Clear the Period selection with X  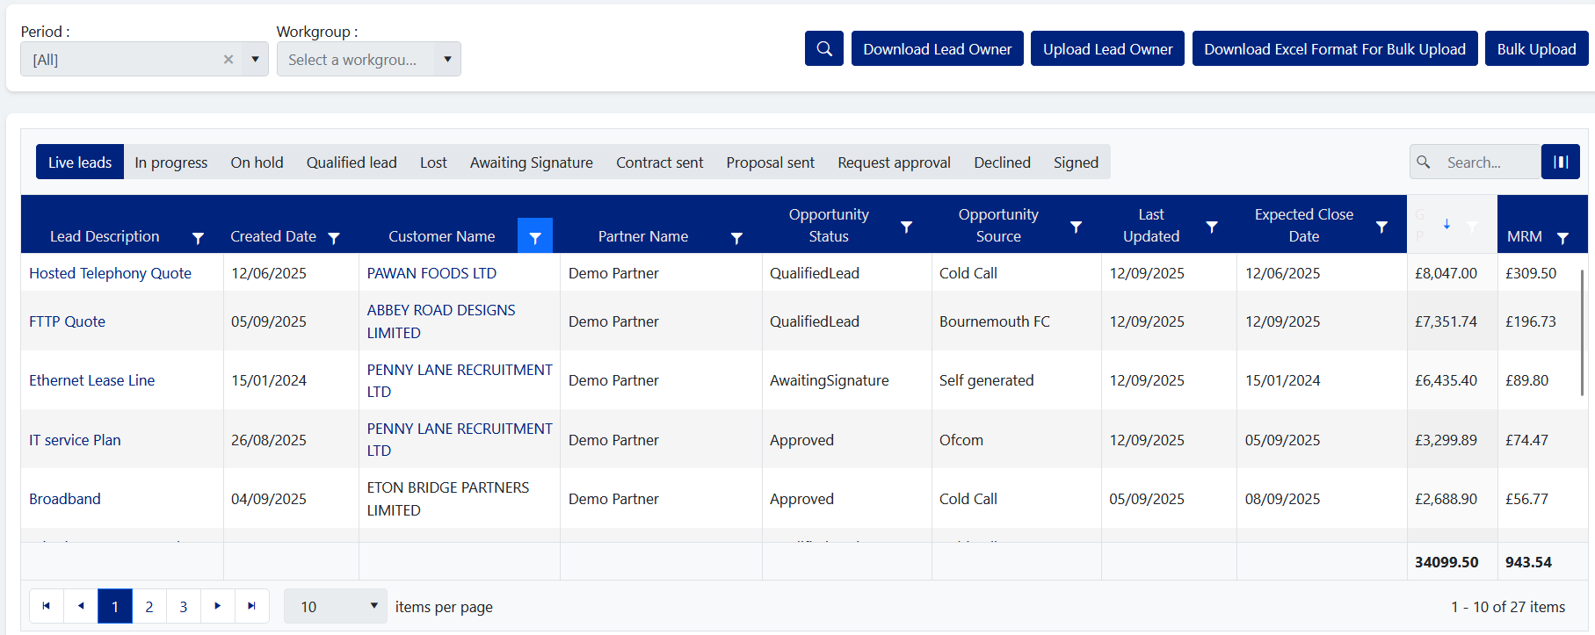228,60
